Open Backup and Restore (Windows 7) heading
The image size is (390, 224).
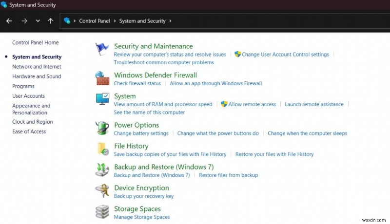point(164,167)
